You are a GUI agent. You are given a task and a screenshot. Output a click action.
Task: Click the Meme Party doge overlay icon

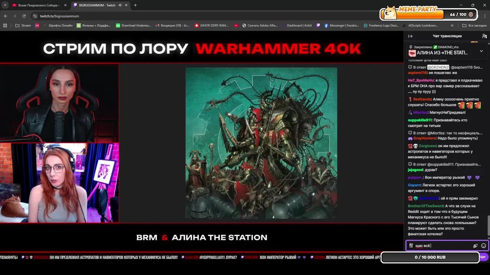pos(390,13)
